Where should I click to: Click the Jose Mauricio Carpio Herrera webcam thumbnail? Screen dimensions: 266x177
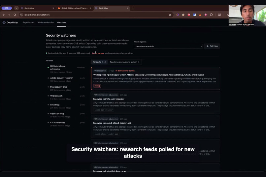(x=247, y=15)
